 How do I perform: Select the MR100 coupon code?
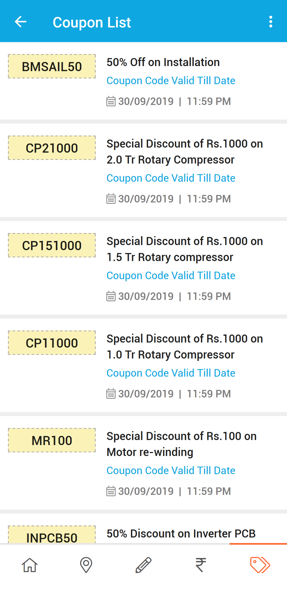[52, 440]
